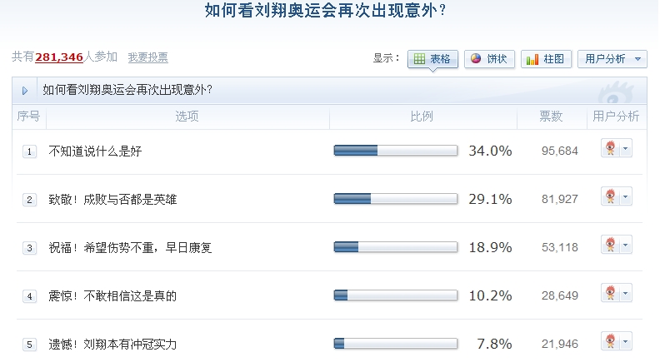Click the 281,346 participant count link
This screenshot has width=660, height=362.
click(x=59, y=57)
